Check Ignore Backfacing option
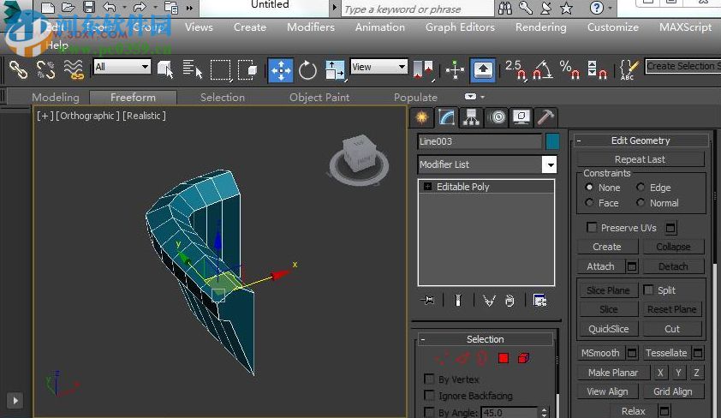This screenshot has height=418, width=721. pyautogui.click(x=429, y=395)
